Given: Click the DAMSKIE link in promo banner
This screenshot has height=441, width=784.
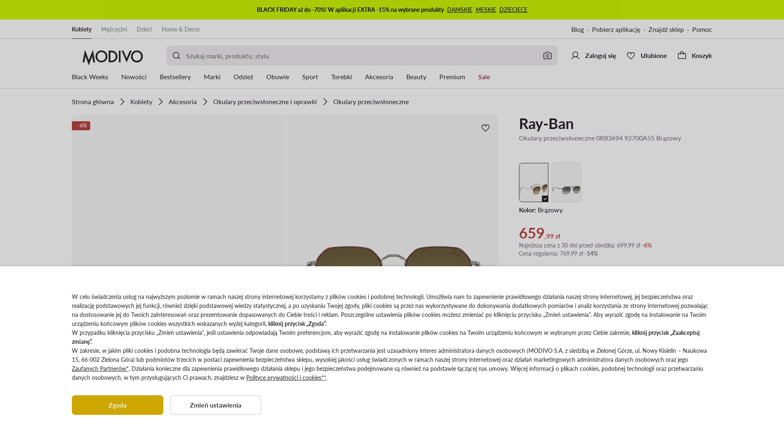Looking at the screenshot, I should pyautogui.click(x=460, y=10).
